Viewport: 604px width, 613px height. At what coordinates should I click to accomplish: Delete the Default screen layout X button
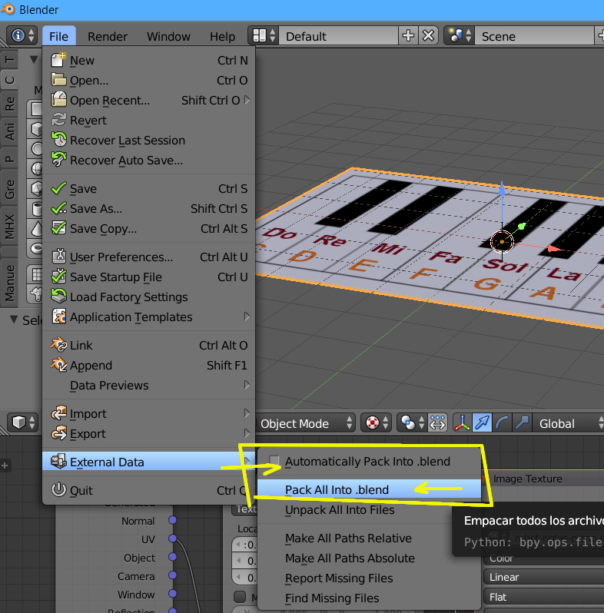tap(428, 36)
